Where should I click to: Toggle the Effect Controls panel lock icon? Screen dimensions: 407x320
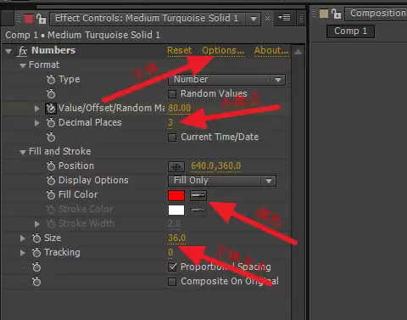(x=42, y=19)
